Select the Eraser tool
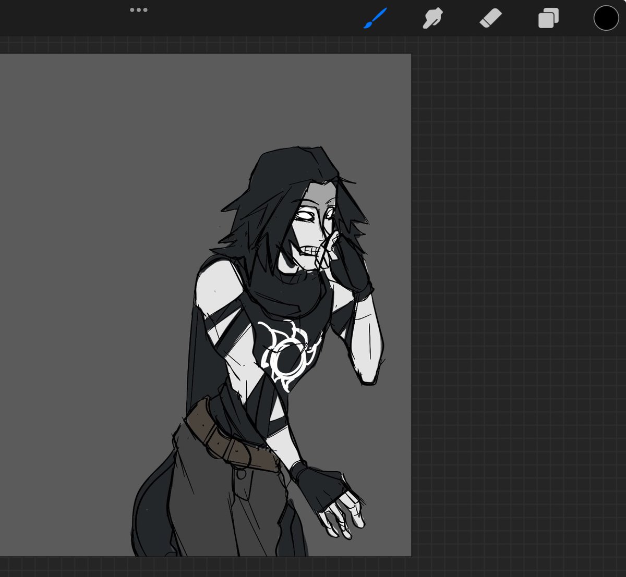Screen dimensions: 626x577 (x=490, y=18)
